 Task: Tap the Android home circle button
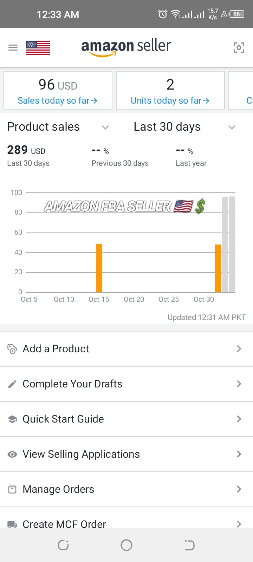(x=126, y=545)
